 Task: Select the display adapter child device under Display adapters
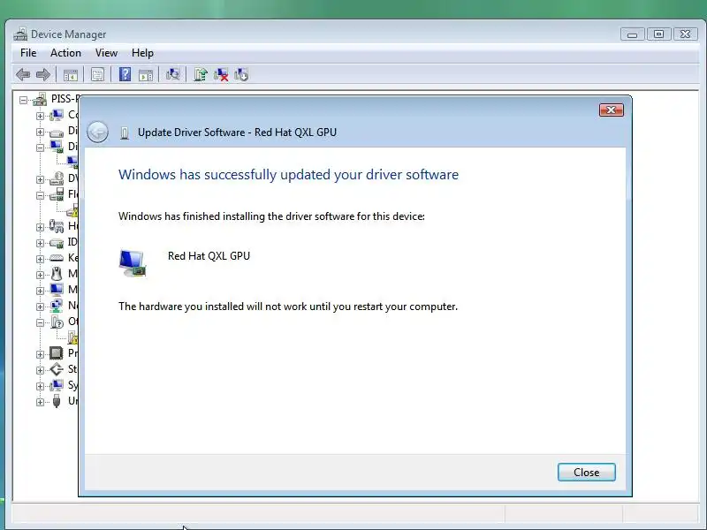(72, 163)
